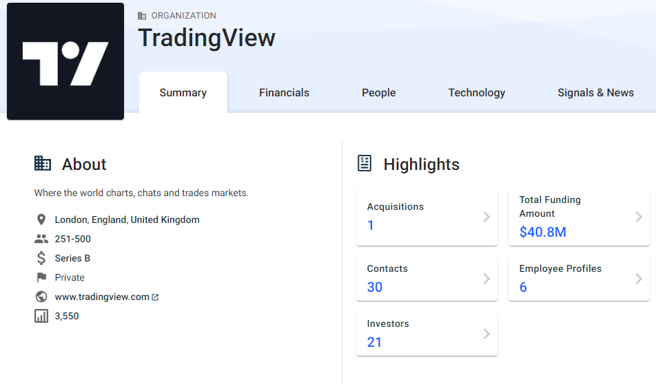Click the location pin icon
The height and width of the screenshot is (384, 656).
tap(41, 220)
